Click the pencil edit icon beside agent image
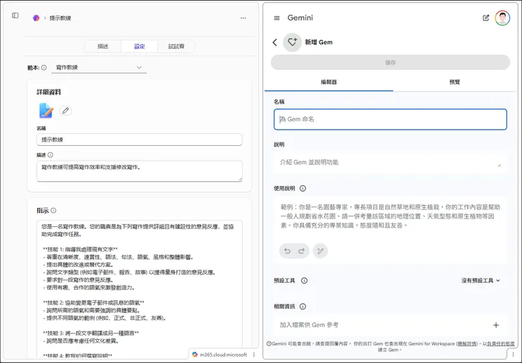 [x=66, y=111]
